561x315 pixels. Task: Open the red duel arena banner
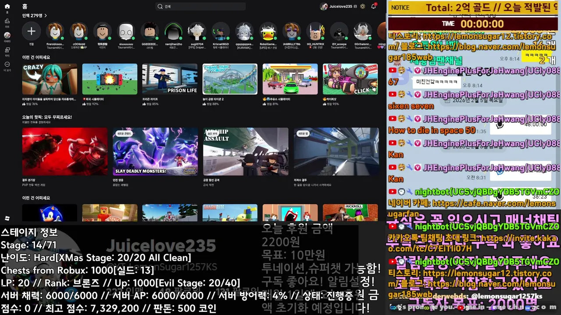(65, 151)
